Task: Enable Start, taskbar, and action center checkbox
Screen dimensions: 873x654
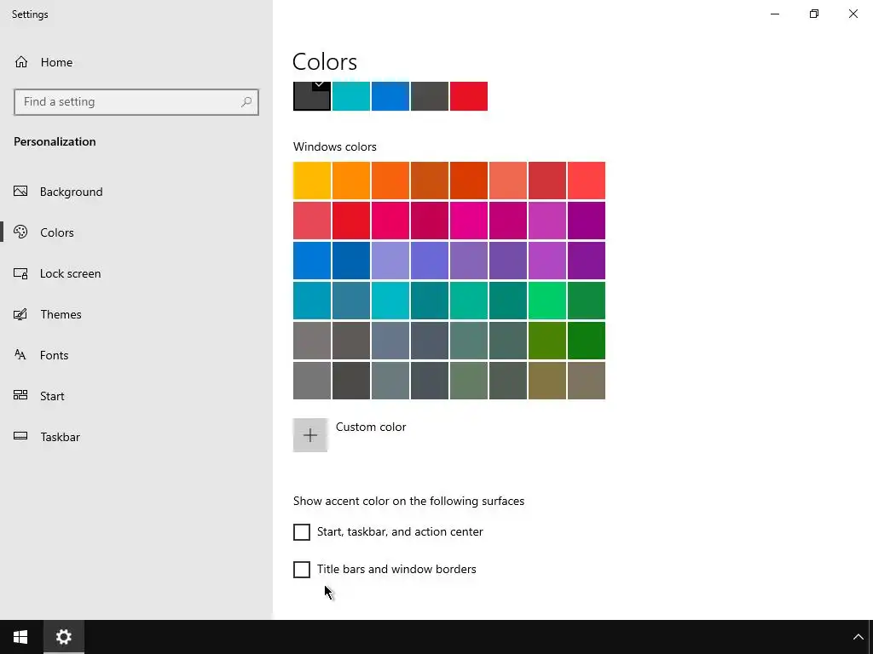Action: coord(302,532)
